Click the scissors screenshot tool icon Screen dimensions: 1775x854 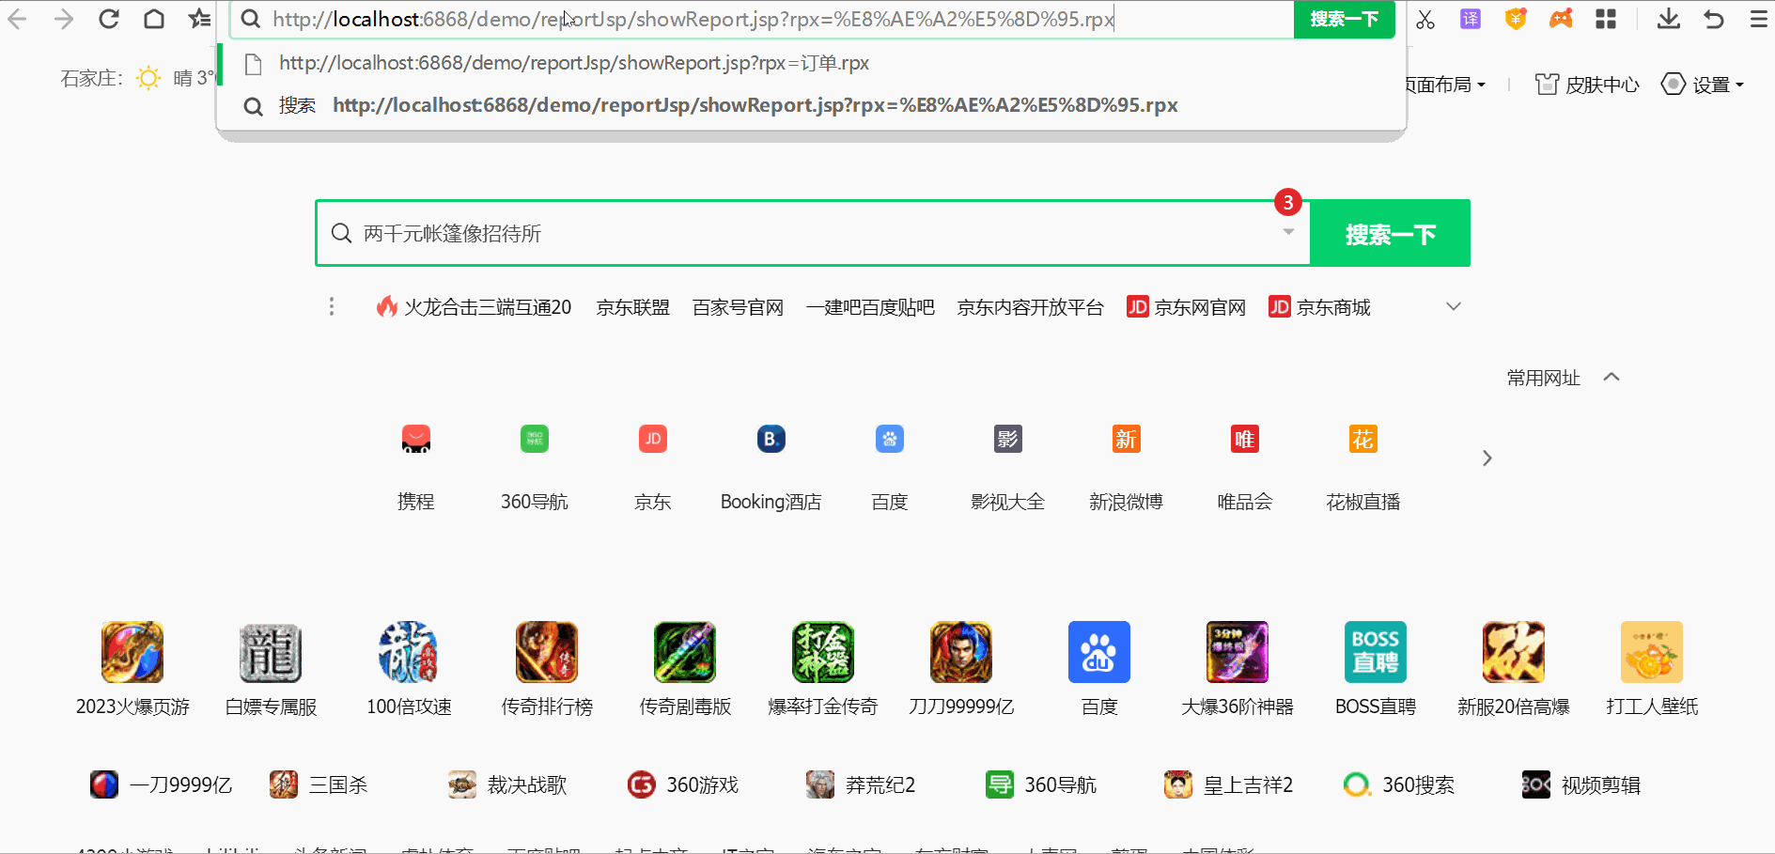click(1425, 19)
